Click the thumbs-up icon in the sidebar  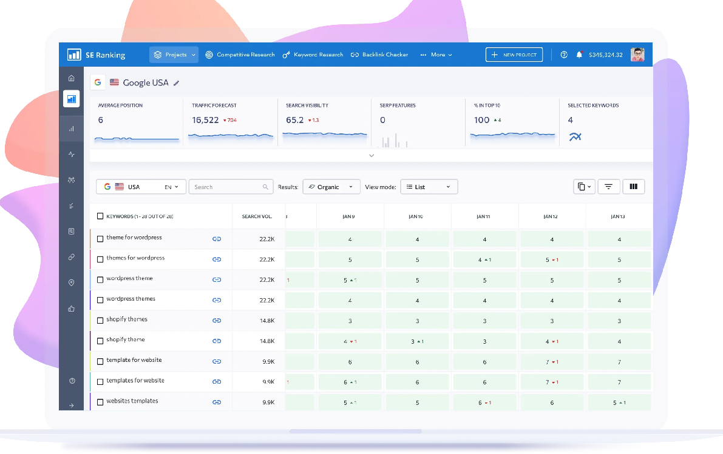point(72,309)
